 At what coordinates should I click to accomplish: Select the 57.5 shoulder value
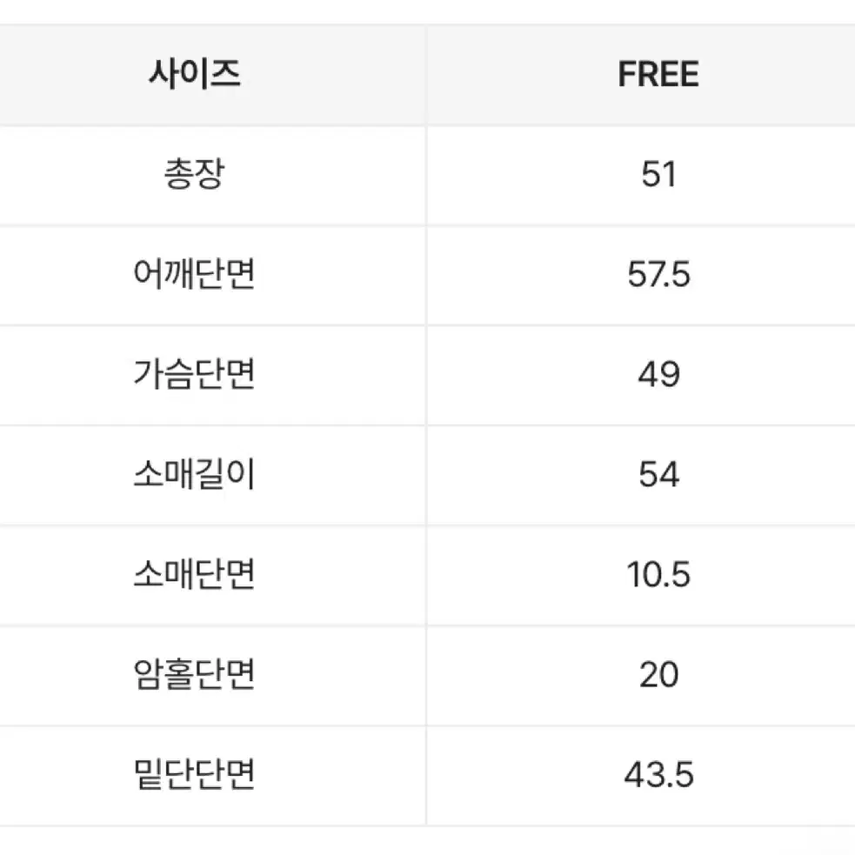(658, 274)
